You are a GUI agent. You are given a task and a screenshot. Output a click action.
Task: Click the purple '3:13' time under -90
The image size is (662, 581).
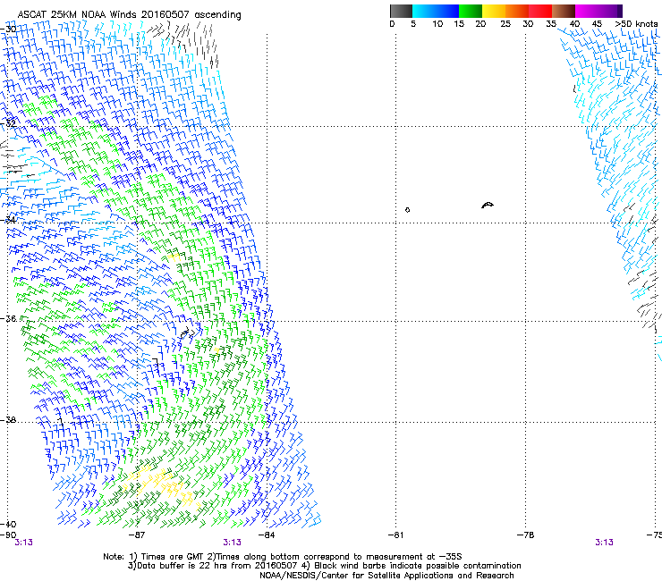click(23, 543)
